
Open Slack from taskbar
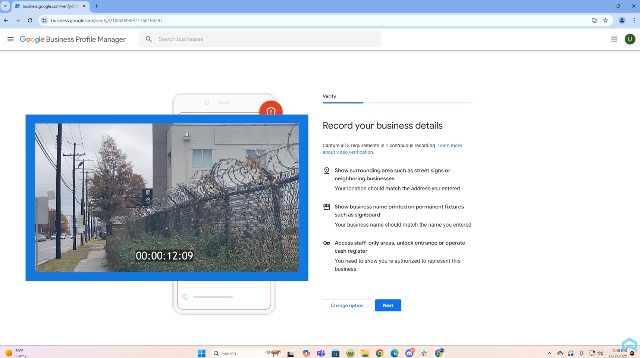tap(424, 353)
